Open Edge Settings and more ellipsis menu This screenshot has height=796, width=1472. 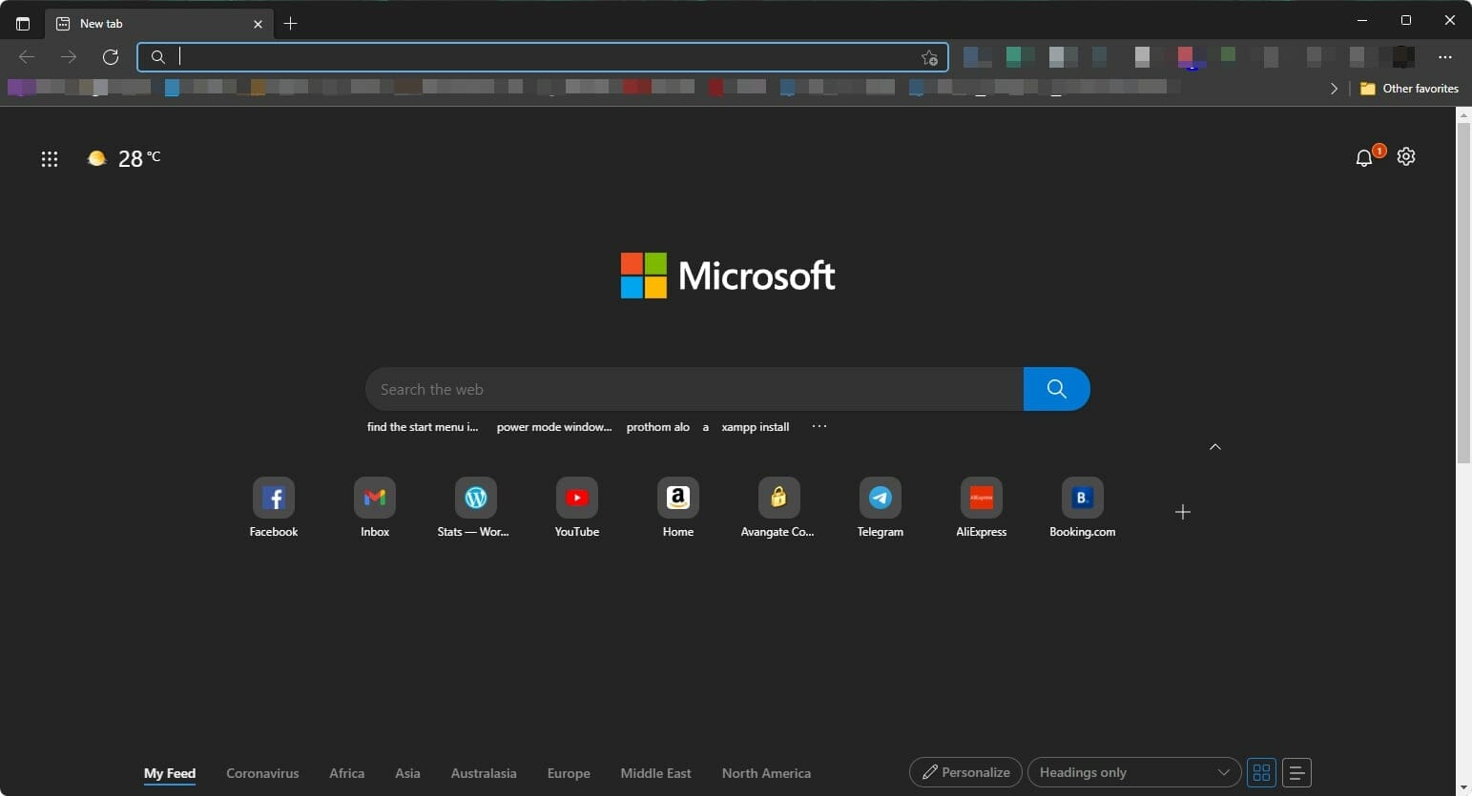tap(1445, 57)
